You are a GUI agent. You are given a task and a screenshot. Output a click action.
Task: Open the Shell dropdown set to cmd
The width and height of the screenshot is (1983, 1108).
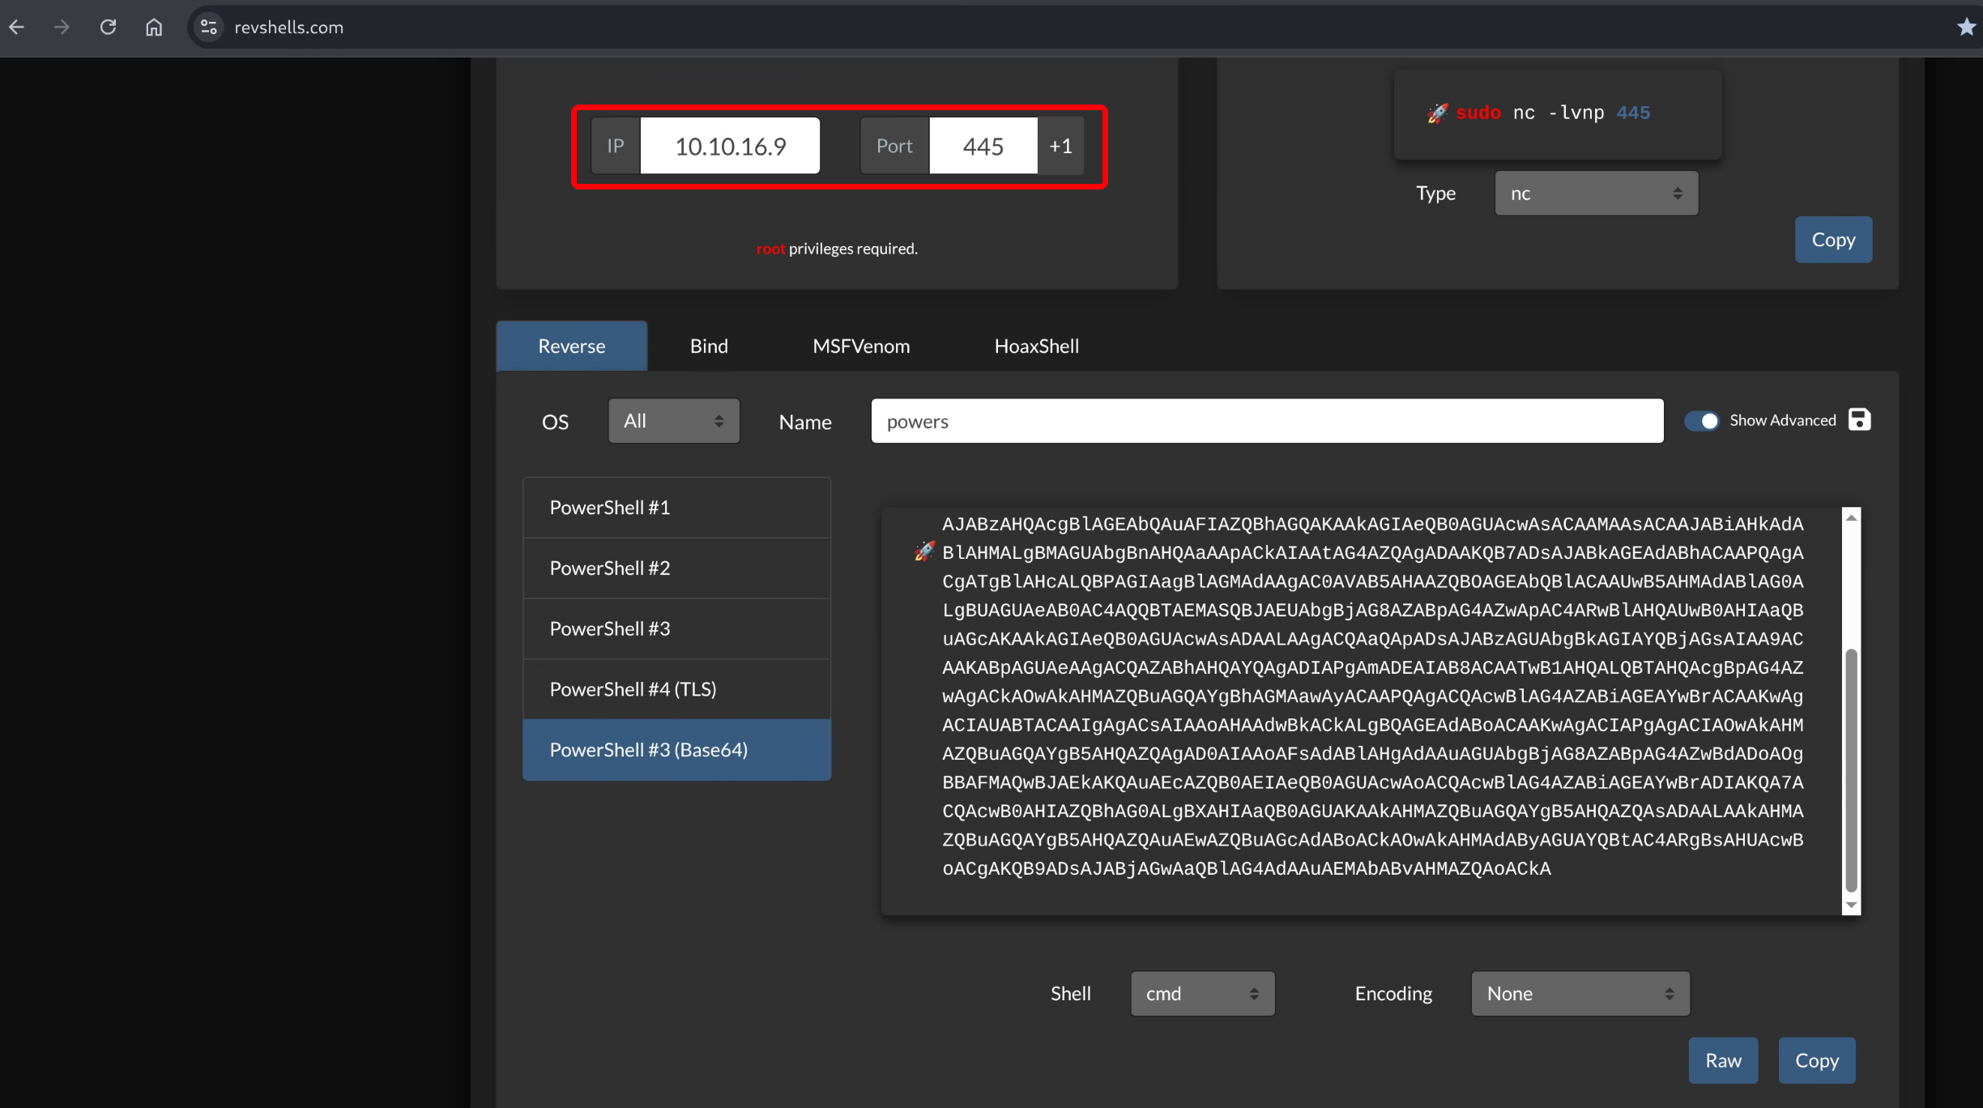[1201, 993]
